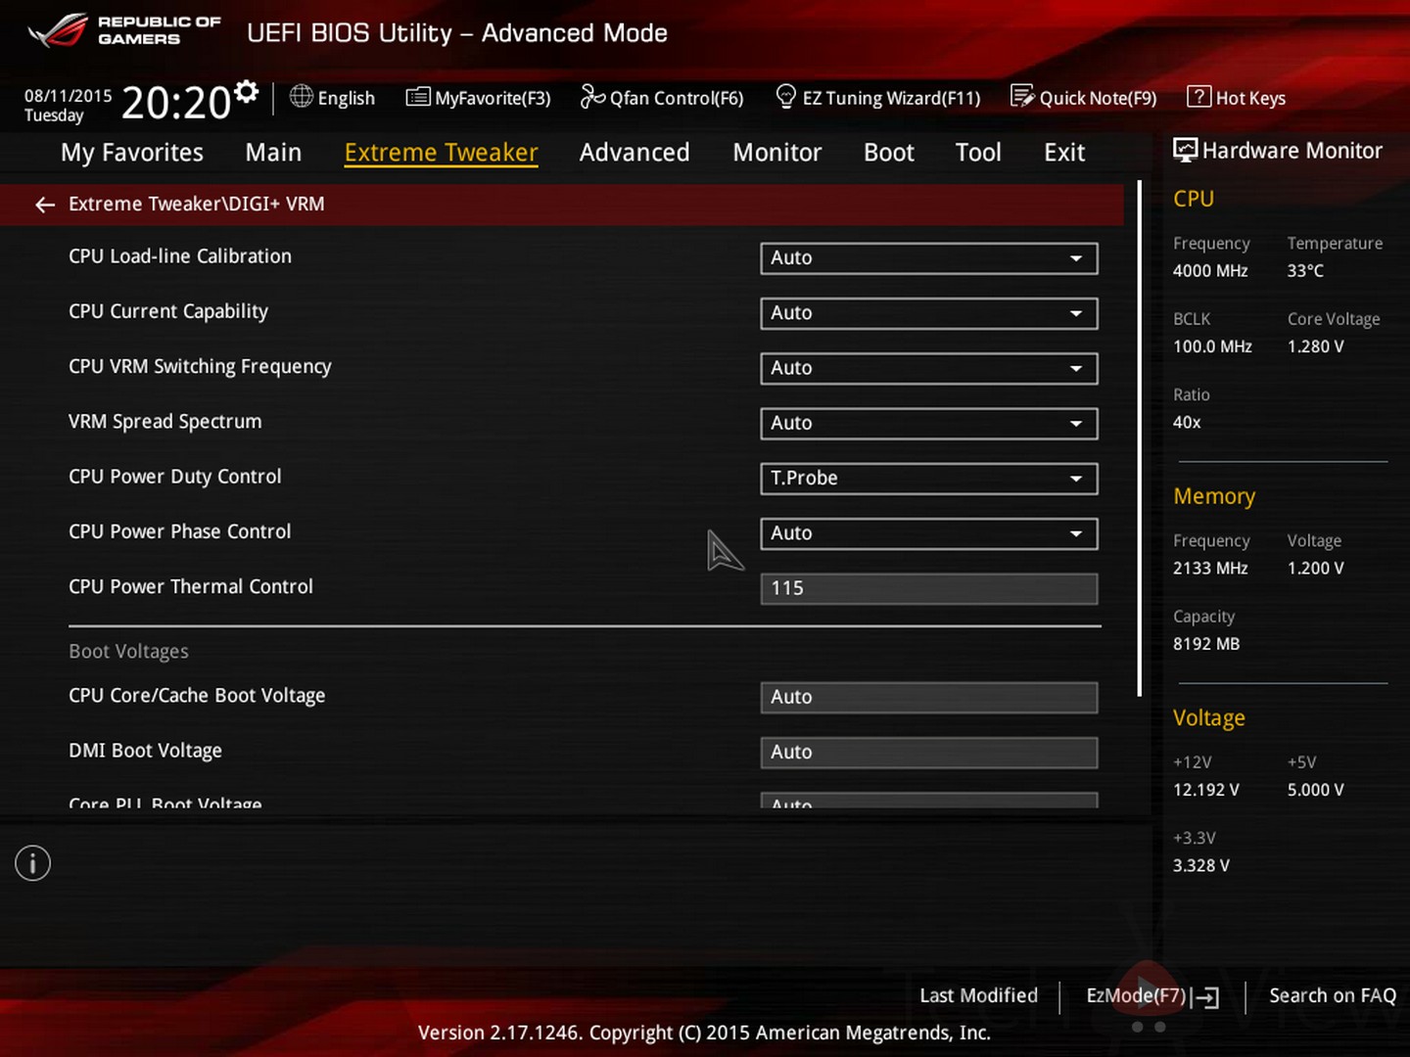Click the gear icon beside the clock
1410x1057 pixels.
(x=247, y=92)
